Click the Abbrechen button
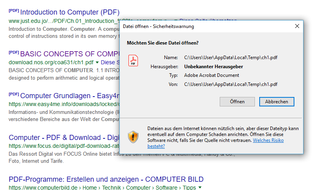 277,102
